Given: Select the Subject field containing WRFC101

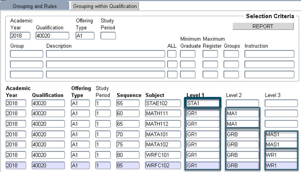Looking at the screenshot, I should click(163, 156).
